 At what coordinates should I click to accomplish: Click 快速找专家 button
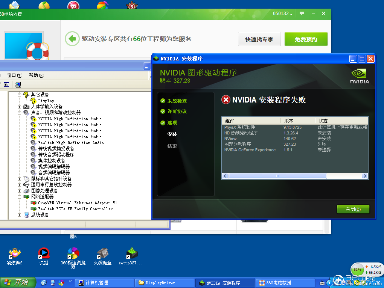click(x=259, y=39)
